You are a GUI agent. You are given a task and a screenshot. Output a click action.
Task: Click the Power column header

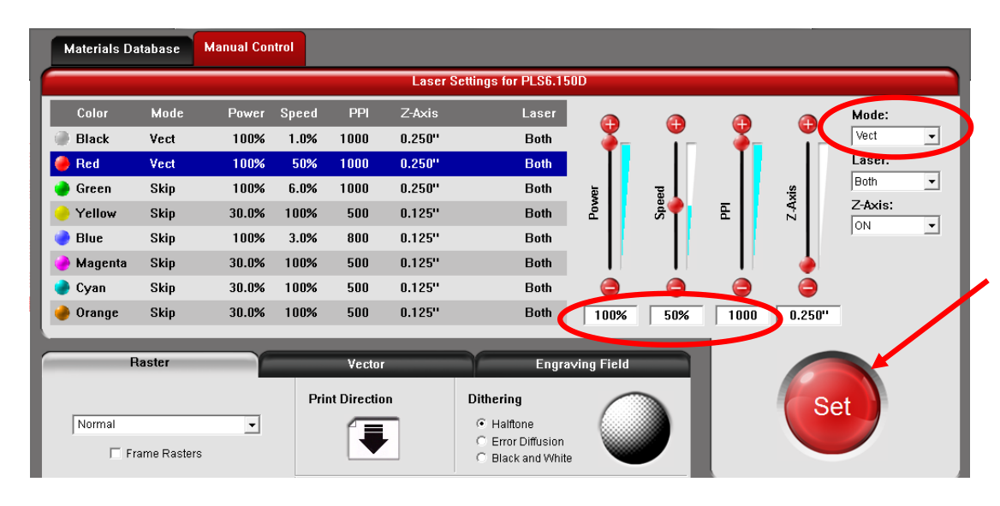click(247, 113)
